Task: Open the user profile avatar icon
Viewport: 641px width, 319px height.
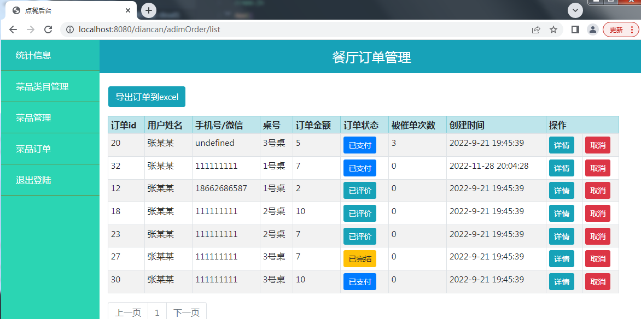Action: [592, 29]
